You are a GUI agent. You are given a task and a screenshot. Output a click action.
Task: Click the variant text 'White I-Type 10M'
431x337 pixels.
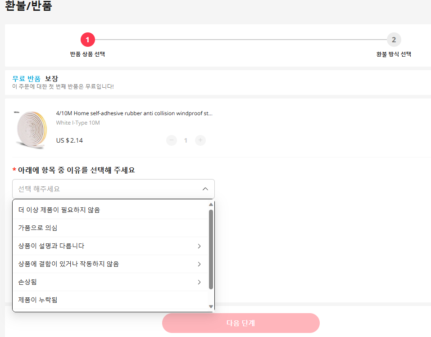click(78, 123)
